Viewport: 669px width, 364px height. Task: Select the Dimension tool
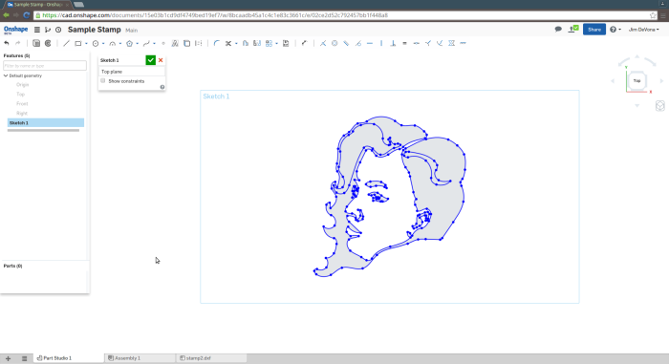304,43
